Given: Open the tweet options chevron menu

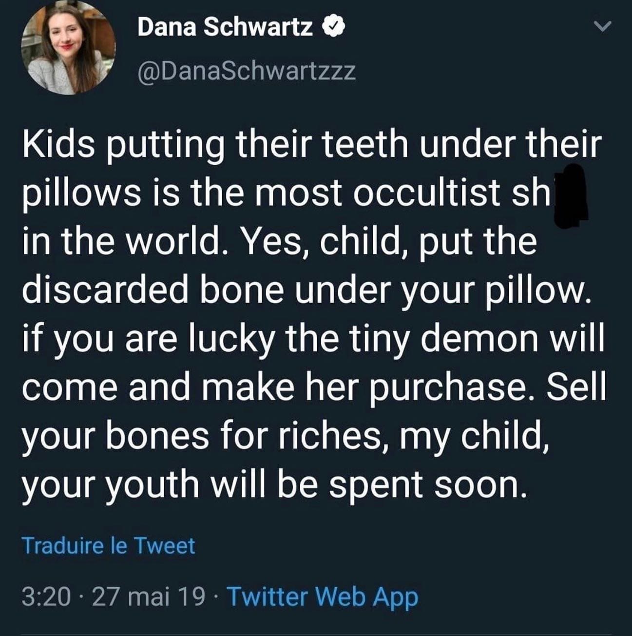Looking at the screenshot, I should coord(603,27).
